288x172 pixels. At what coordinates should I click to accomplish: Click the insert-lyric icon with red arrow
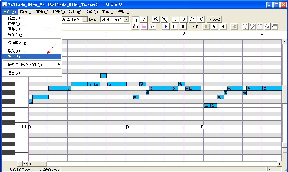pos(135,27)
